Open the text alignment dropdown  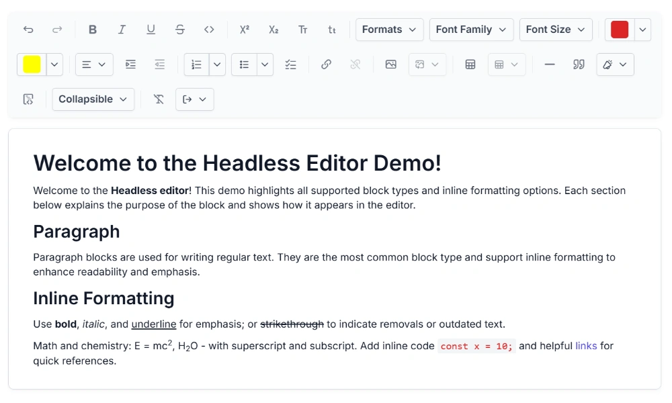(94, 64)
